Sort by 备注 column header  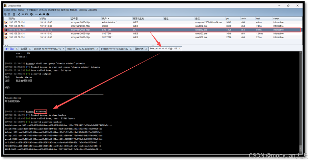pos(179,19)
